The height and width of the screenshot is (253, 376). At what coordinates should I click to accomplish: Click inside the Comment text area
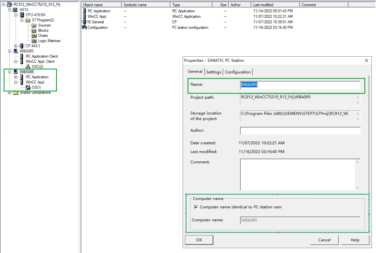298,174
